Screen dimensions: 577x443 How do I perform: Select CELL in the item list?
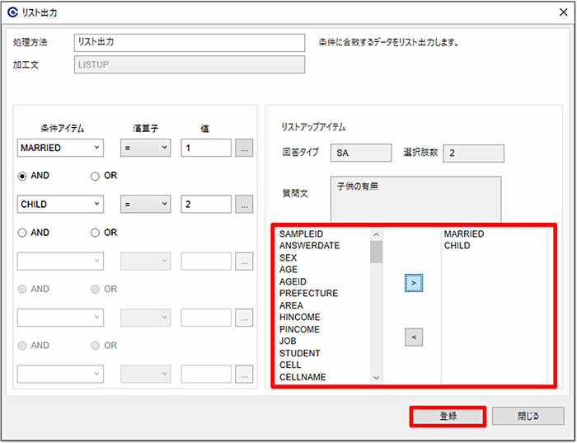pyautogui.click(x=290, y=365)
